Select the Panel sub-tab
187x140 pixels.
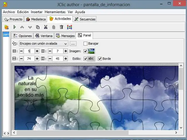84,35
